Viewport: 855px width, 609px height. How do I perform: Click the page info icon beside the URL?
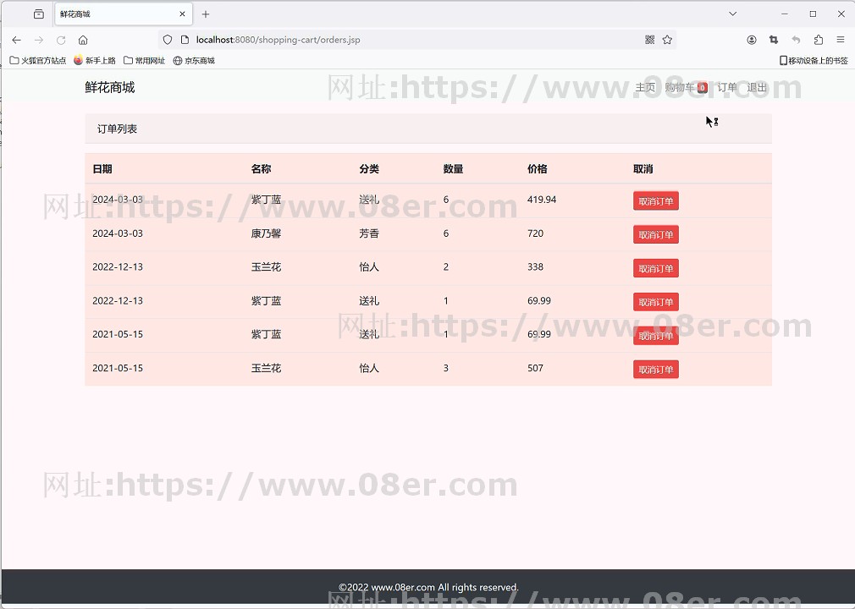[x=185, y=40]
